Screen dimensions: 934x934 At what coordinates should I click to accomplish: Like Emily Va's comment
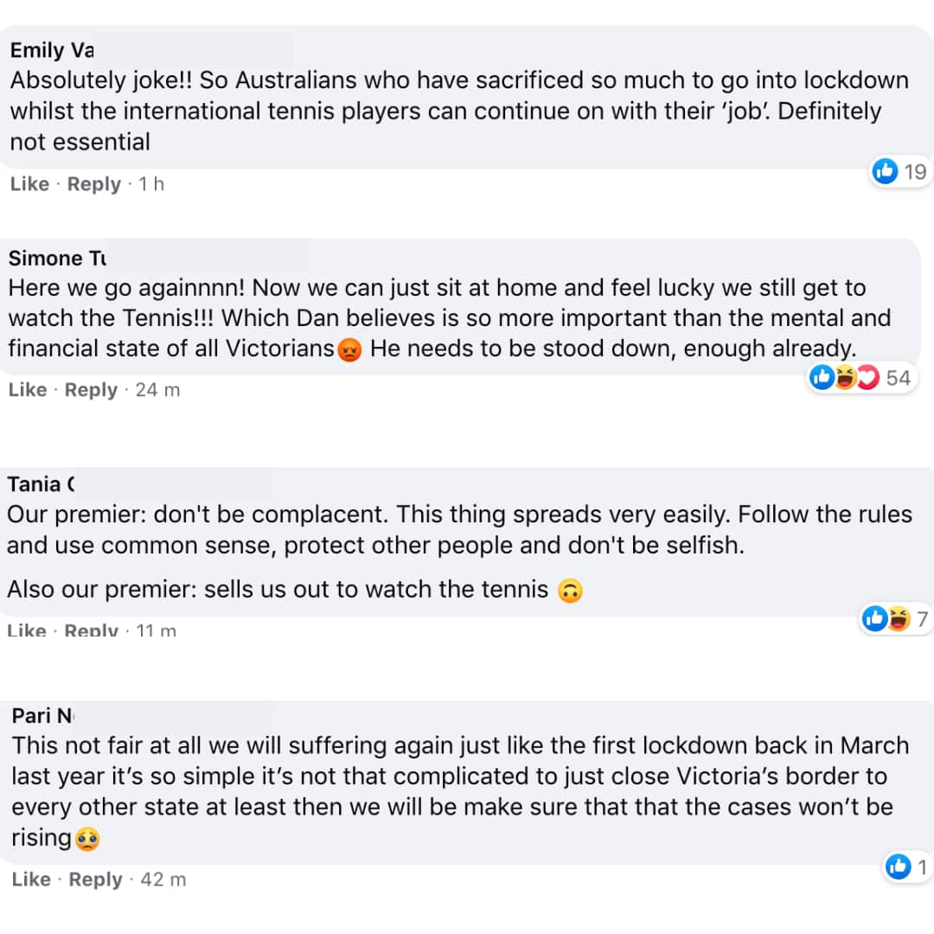coord(29,183)
